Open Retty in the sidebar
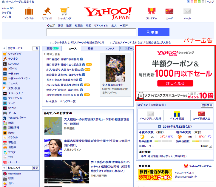 (x=11, y=133)
